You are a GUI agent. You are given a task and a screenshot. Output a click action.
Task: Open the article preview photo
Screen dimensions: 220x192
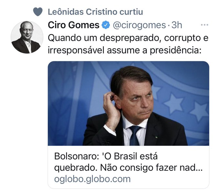point(128,103)
